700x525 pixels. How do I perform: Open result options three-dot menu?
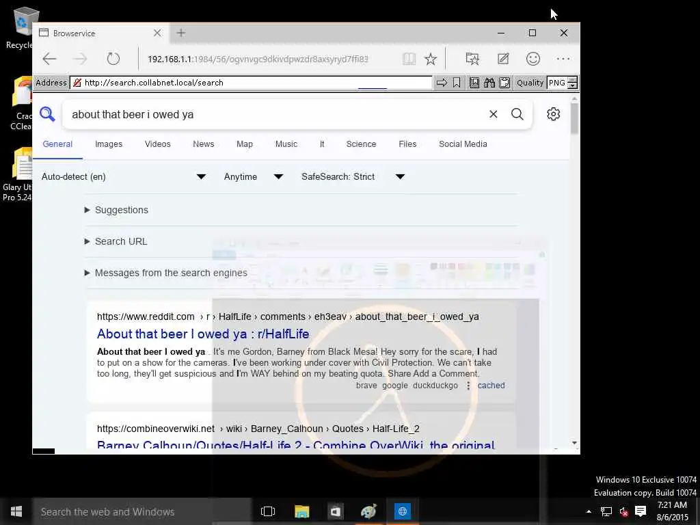(468, 386)
